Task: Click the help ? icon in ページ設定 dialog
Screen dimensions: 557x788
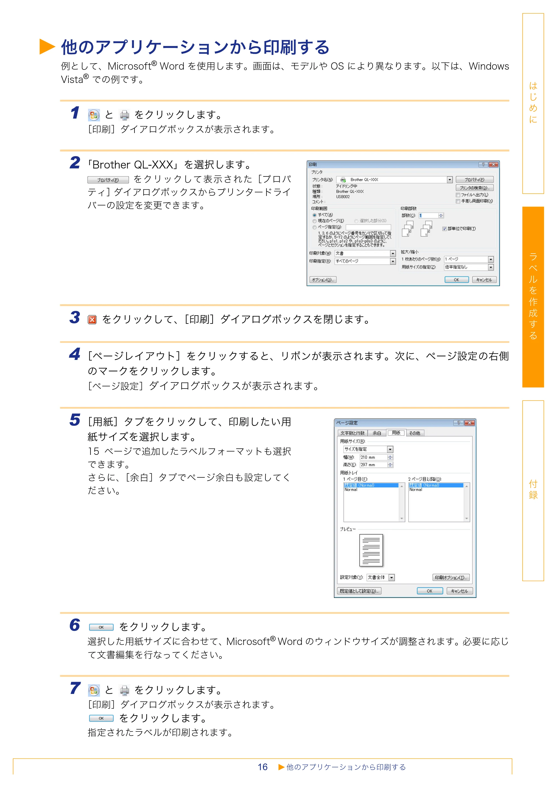Action: pos(458,423)
